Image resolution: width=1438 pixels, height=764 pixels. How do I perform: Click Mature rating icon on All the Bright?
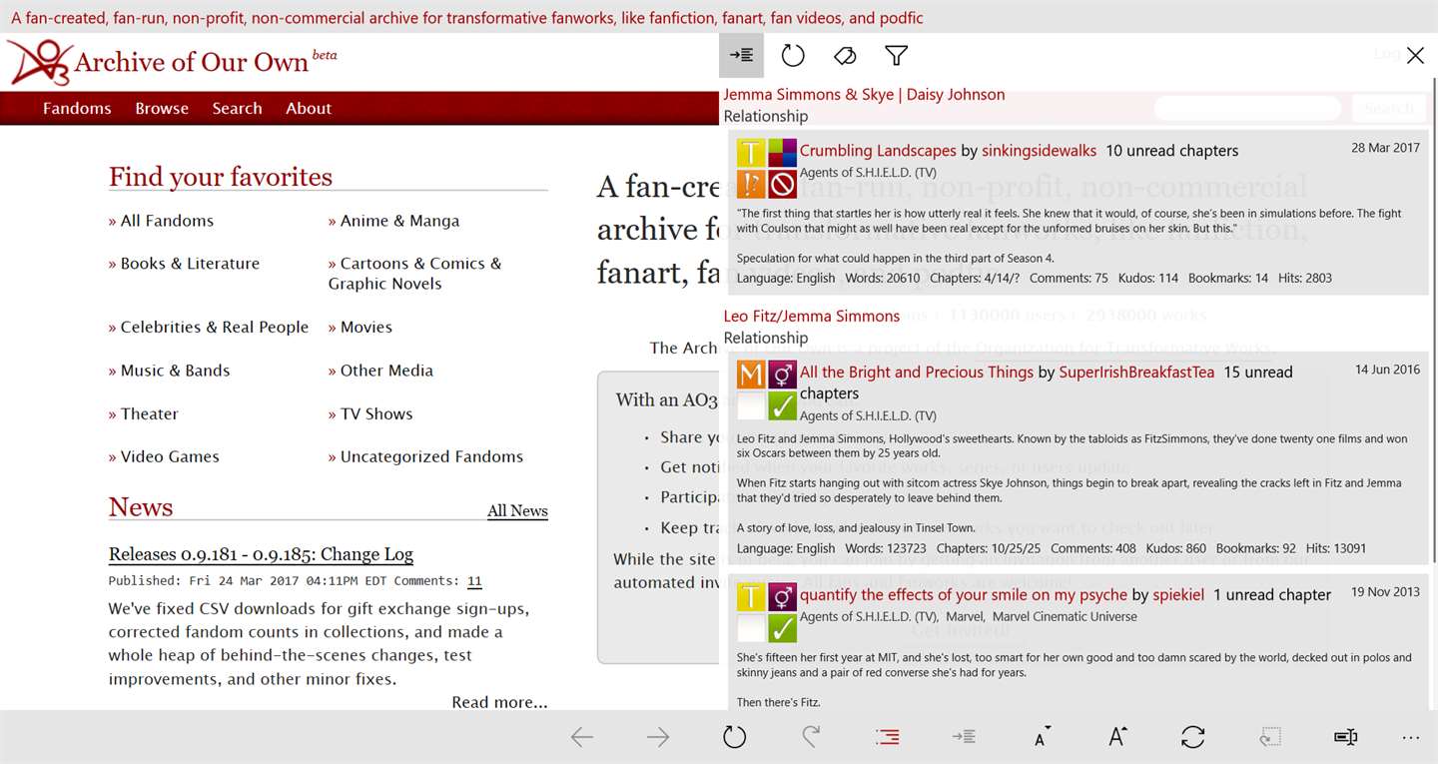pos(751,375)
